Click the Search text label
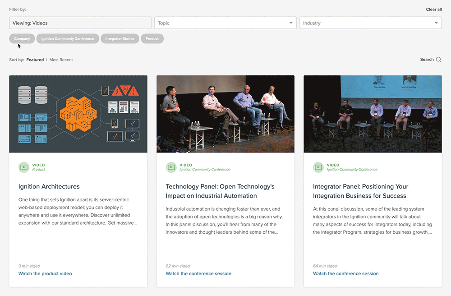451x296 pixels. pyautogui.click(x=427, y=60)
